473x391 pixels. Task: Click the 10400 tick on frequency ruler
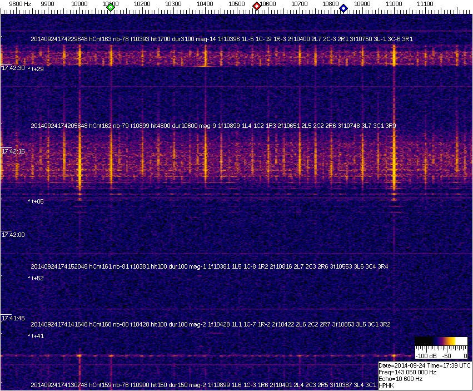[x=205, y=4]
